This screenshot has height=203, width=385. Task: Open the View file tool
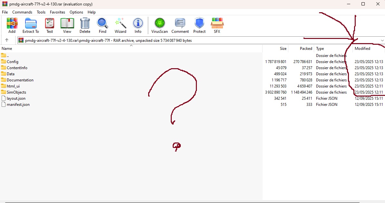click(67, 23)
